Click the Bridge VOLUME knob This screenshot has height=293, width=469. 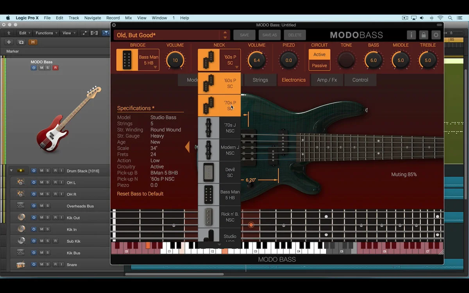coord(175,60)
